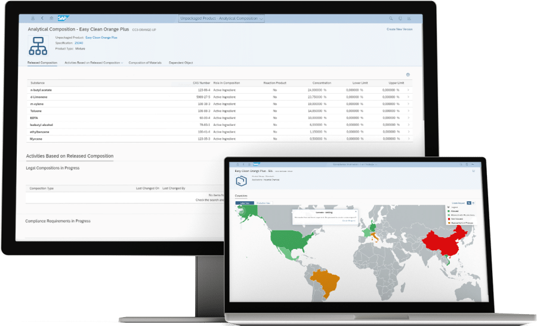This screenshot has width=537, height=326.
Task: Open rightmost menu icon in laptop header
Action: click(473, 165)
